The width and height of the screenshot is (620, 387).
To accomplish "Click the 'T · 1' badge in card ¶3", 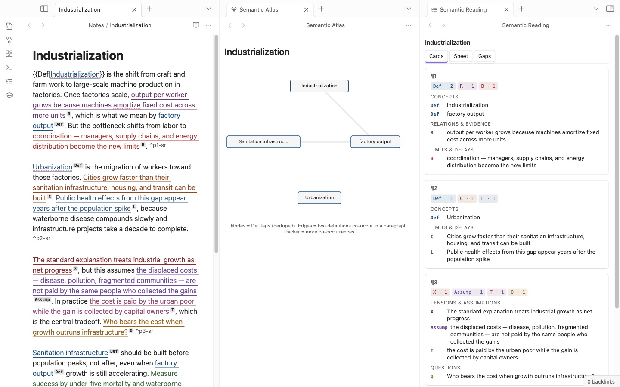I will pyautogui.click(x=496, y=292).
